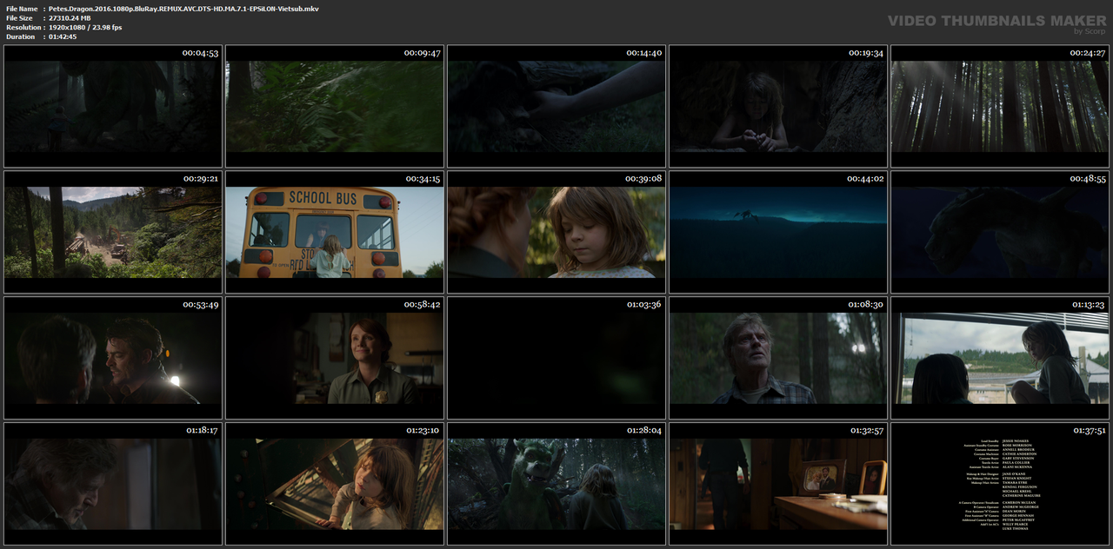1113x549 pixels.
Task: Click the thumbnail at 01:32:57
Action: pyautogui.click(x=778, y=484)
